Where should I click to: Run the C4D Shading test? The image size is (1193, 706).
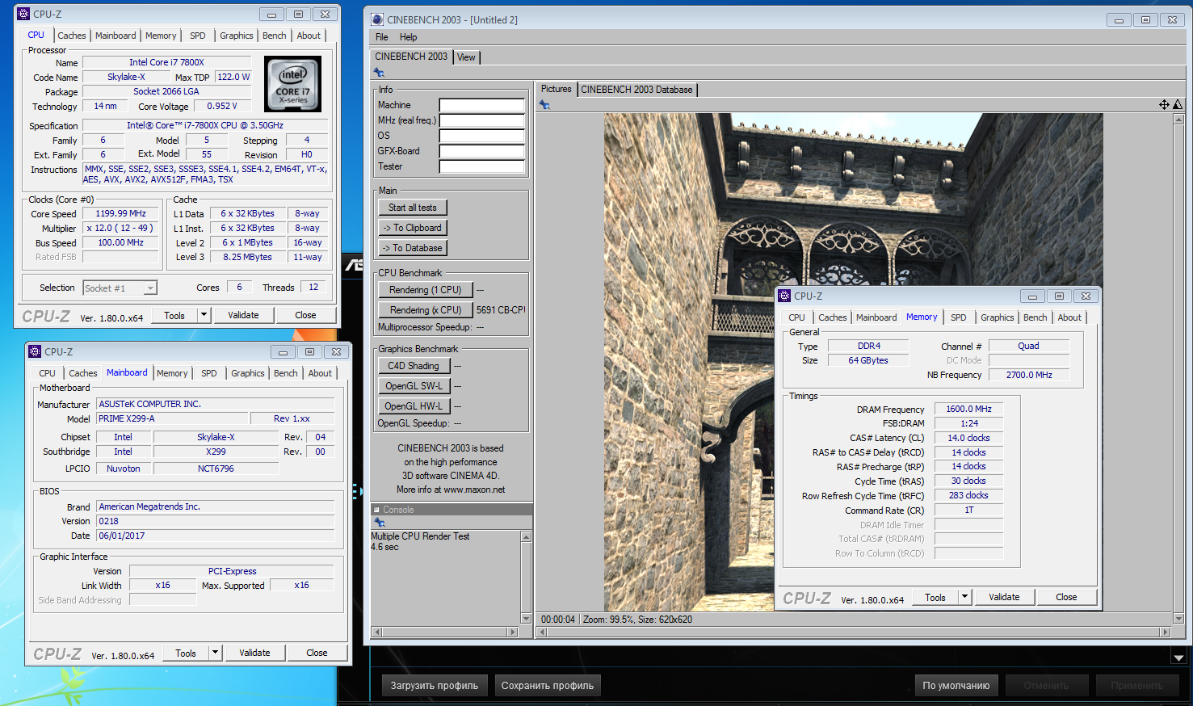click(x=414, y=366)
